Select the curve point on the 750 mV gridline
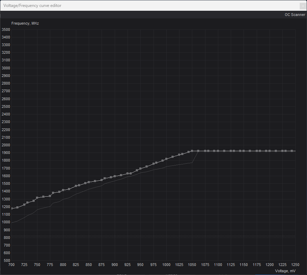 [37, 198]
